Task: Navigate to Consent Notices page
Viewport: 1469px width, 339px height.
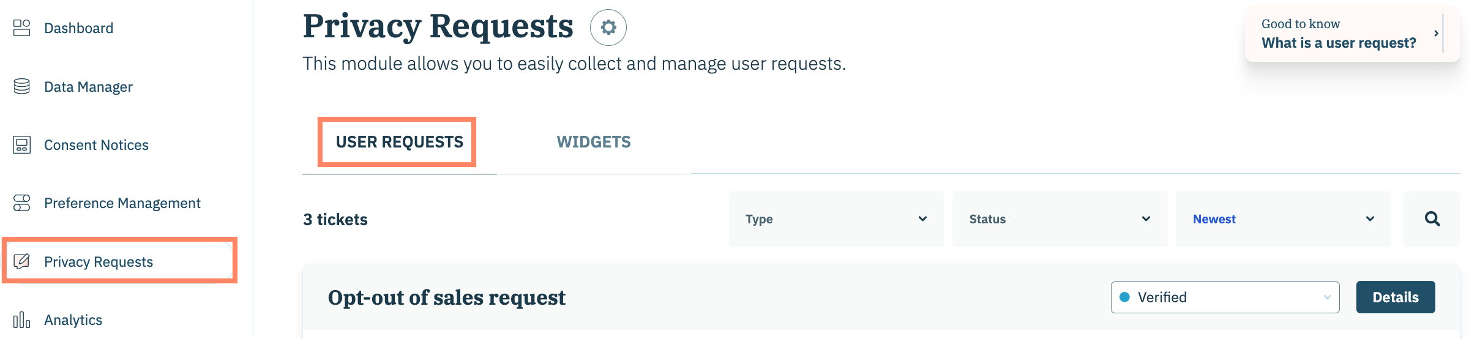Action: point(96,145)
